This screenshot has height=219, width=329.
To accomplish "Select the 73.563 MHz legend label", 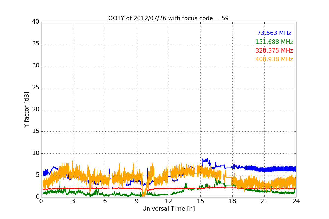I will (274, 33).
